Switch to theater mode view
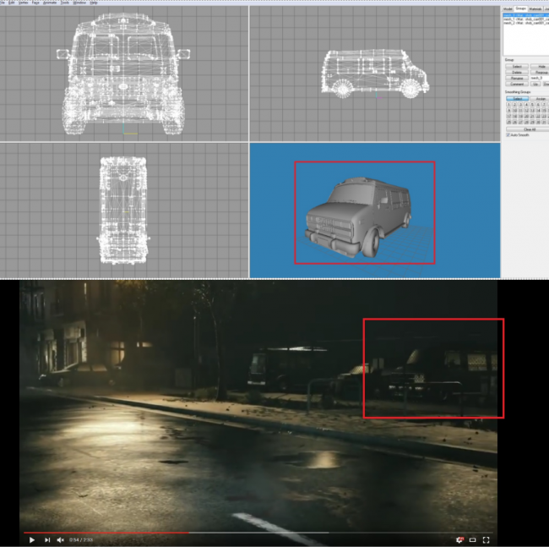Screen dimensions: 549x547 [x=473, y=539]
